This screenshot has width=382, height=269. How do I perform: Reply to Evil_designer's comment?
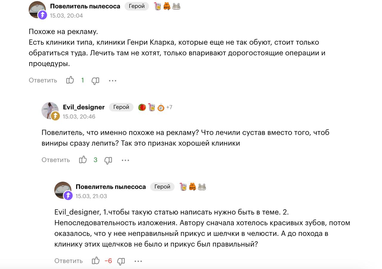pyautogui.click(x=56, y=160)
